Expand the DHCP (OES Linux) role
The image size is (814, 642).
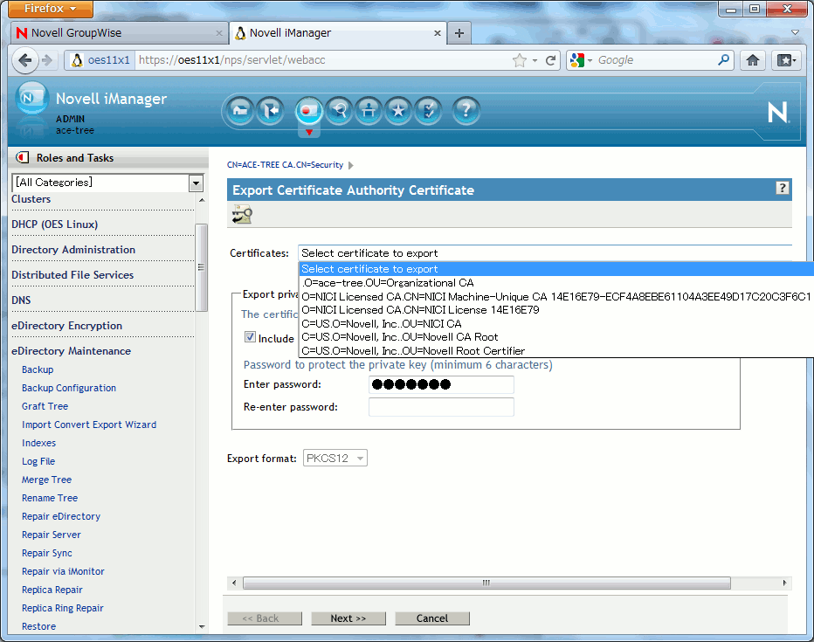tap(54, 224)
